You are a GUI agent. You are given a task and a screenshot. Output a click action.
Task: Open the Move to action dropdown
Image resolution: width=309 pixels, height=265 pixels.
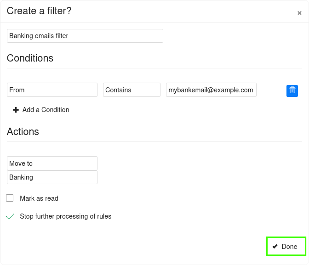click(x=52, y=164)
